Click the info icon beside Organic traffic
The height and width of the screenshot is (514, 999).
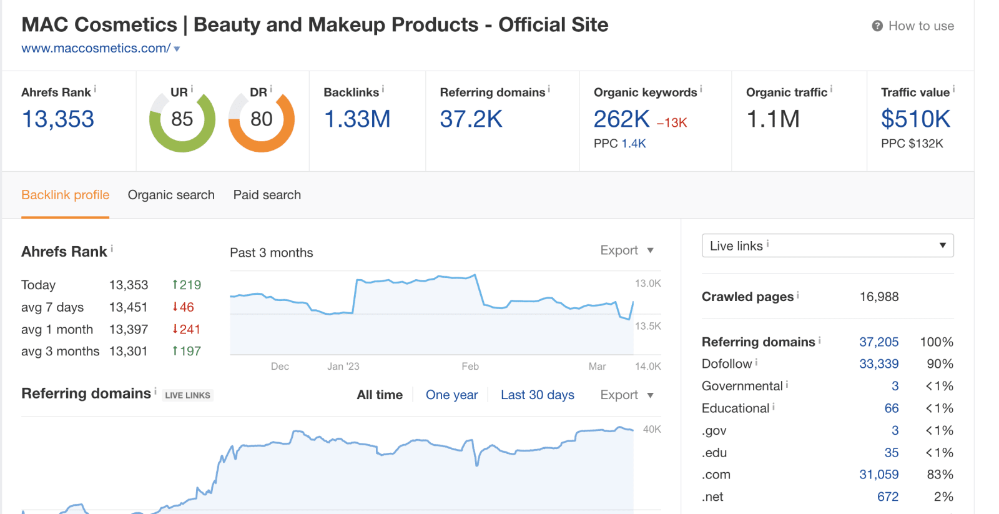(831, 89)
